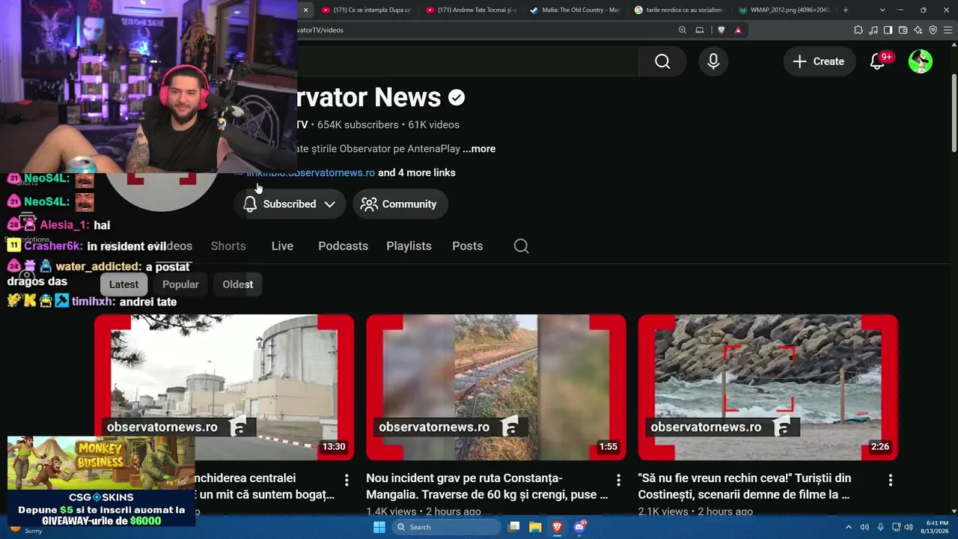Click the page vertical scrollbar thumb
Screen dimensions: 958x539
[x=954, y=112]
